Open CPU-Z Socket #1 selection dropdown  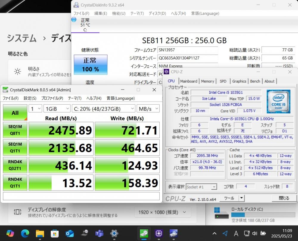coord(201,187)
